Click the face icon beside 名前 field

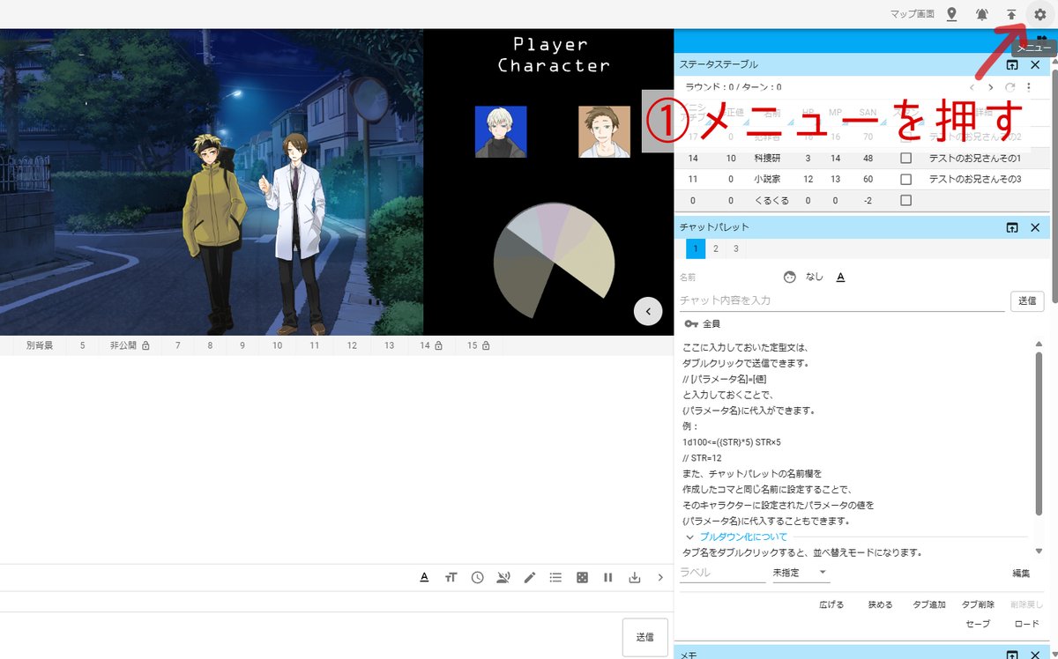pyautogui.click(x=790, y=277)
